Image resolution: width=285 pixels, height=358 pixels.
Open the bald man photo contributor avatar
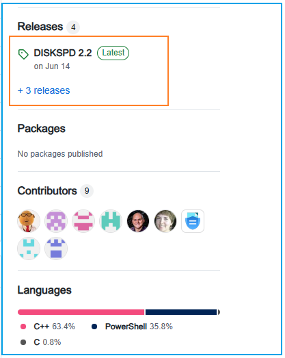pyautogui.click(x=138, y=221)
